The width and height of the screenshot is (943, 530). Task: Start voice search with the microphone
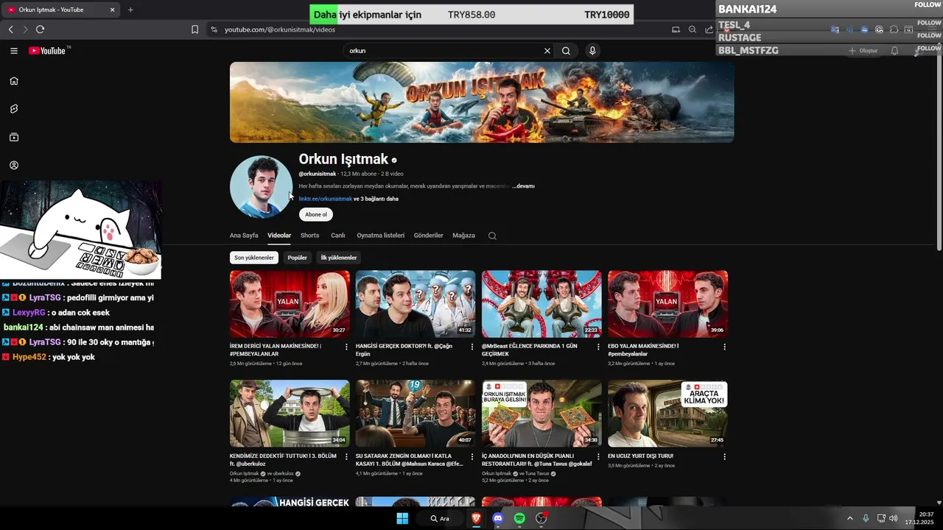(592, 51)
